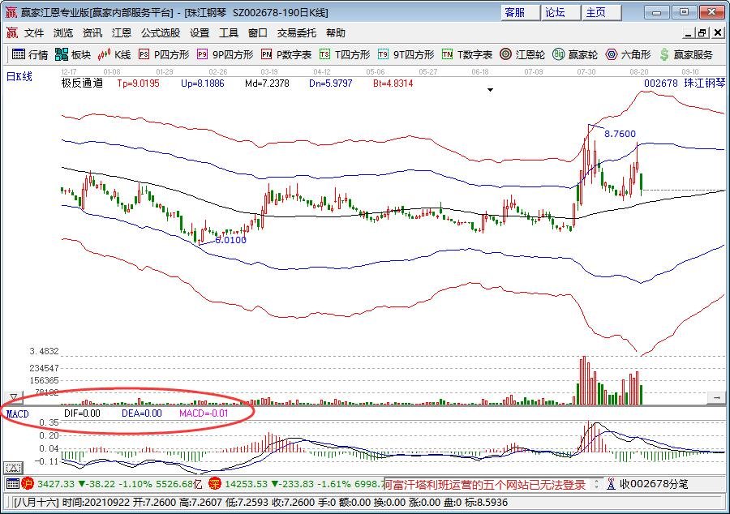
Task: Click the 日K线 period label
Action: point(19,76)
